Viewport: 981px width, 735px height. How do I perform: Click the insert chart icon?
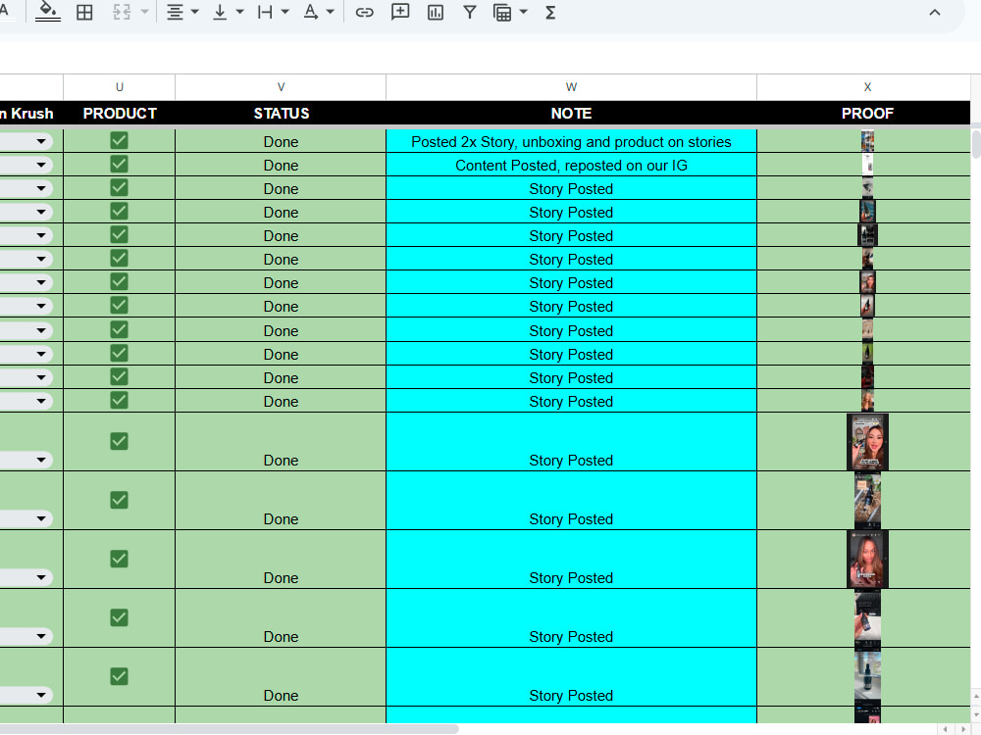[x=436, y=13]
